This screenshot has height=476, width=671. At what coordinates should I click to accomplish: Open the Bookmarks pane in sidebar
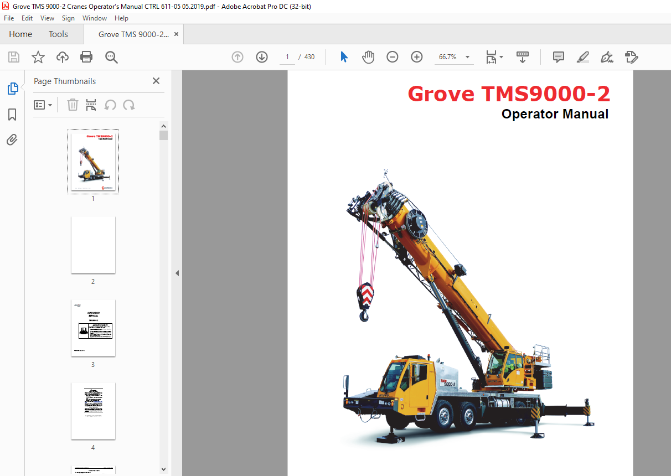point(12,115)
